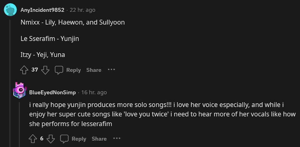Image resolution: width=300 pixels, height=147 pixels.
Task: Open more options on BlueEyedNonSimp's comment
Action: 117,139
